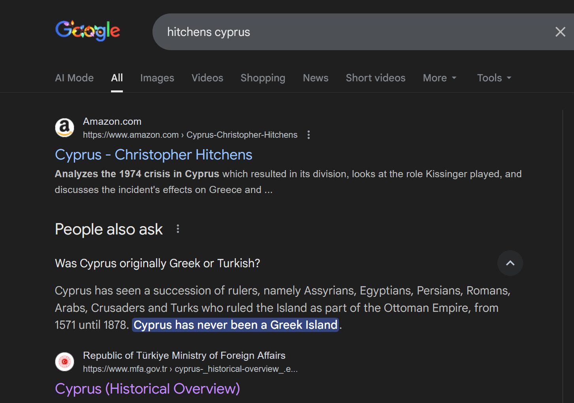Open 'Cyprus - Christopher Hitchens' result link
Image resolution: width=574 pixels, height=403 pixels.
[x=153, y=155]
